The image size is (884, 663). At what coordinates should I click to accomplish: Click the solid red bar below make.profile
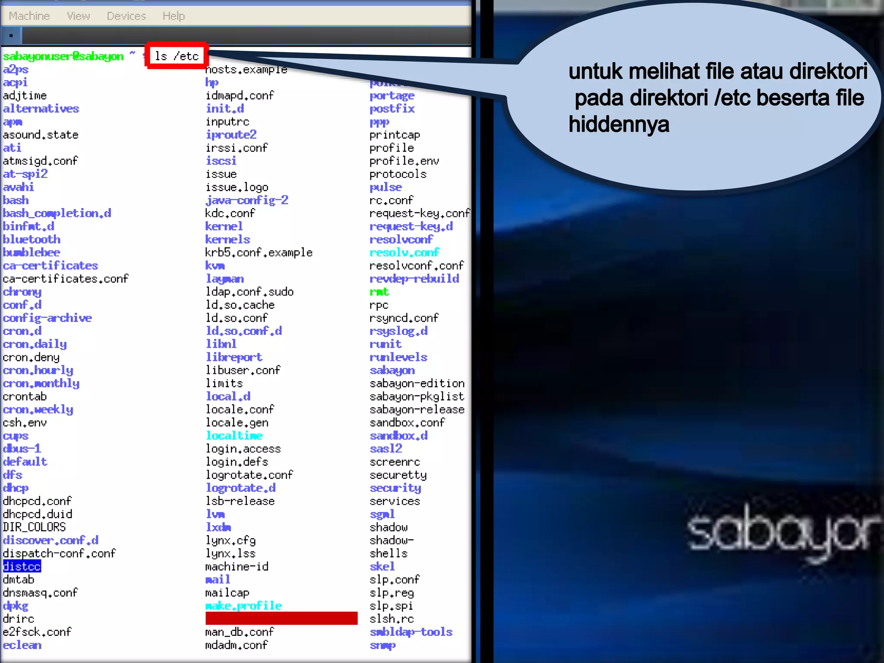point(281,618)
